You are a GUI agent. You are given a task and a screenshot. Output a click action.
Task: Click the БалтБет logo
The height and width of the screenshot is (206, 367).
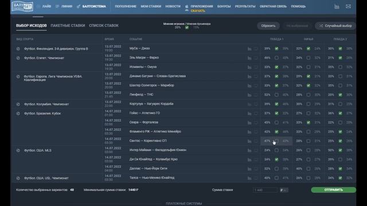[x=22, y=6]
